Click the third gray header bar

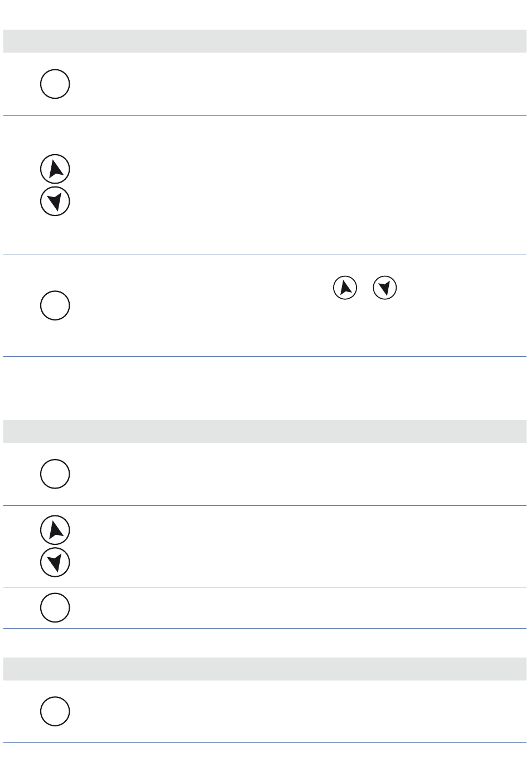point(265,669)
